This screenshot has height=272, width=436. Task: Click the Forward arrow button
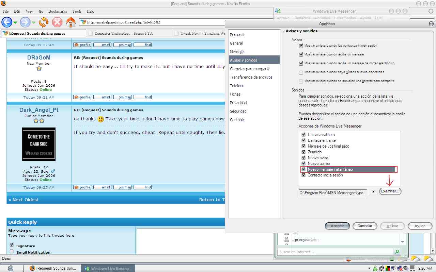25,22
